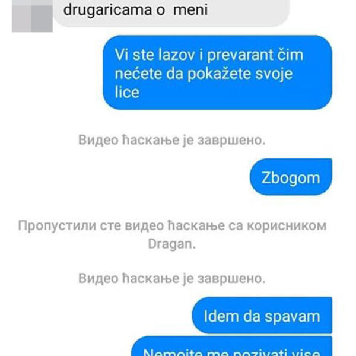Tap the 'Idem da spavam' message bubble
Viewport: 356px width, 356px height.
coord(262,316)
